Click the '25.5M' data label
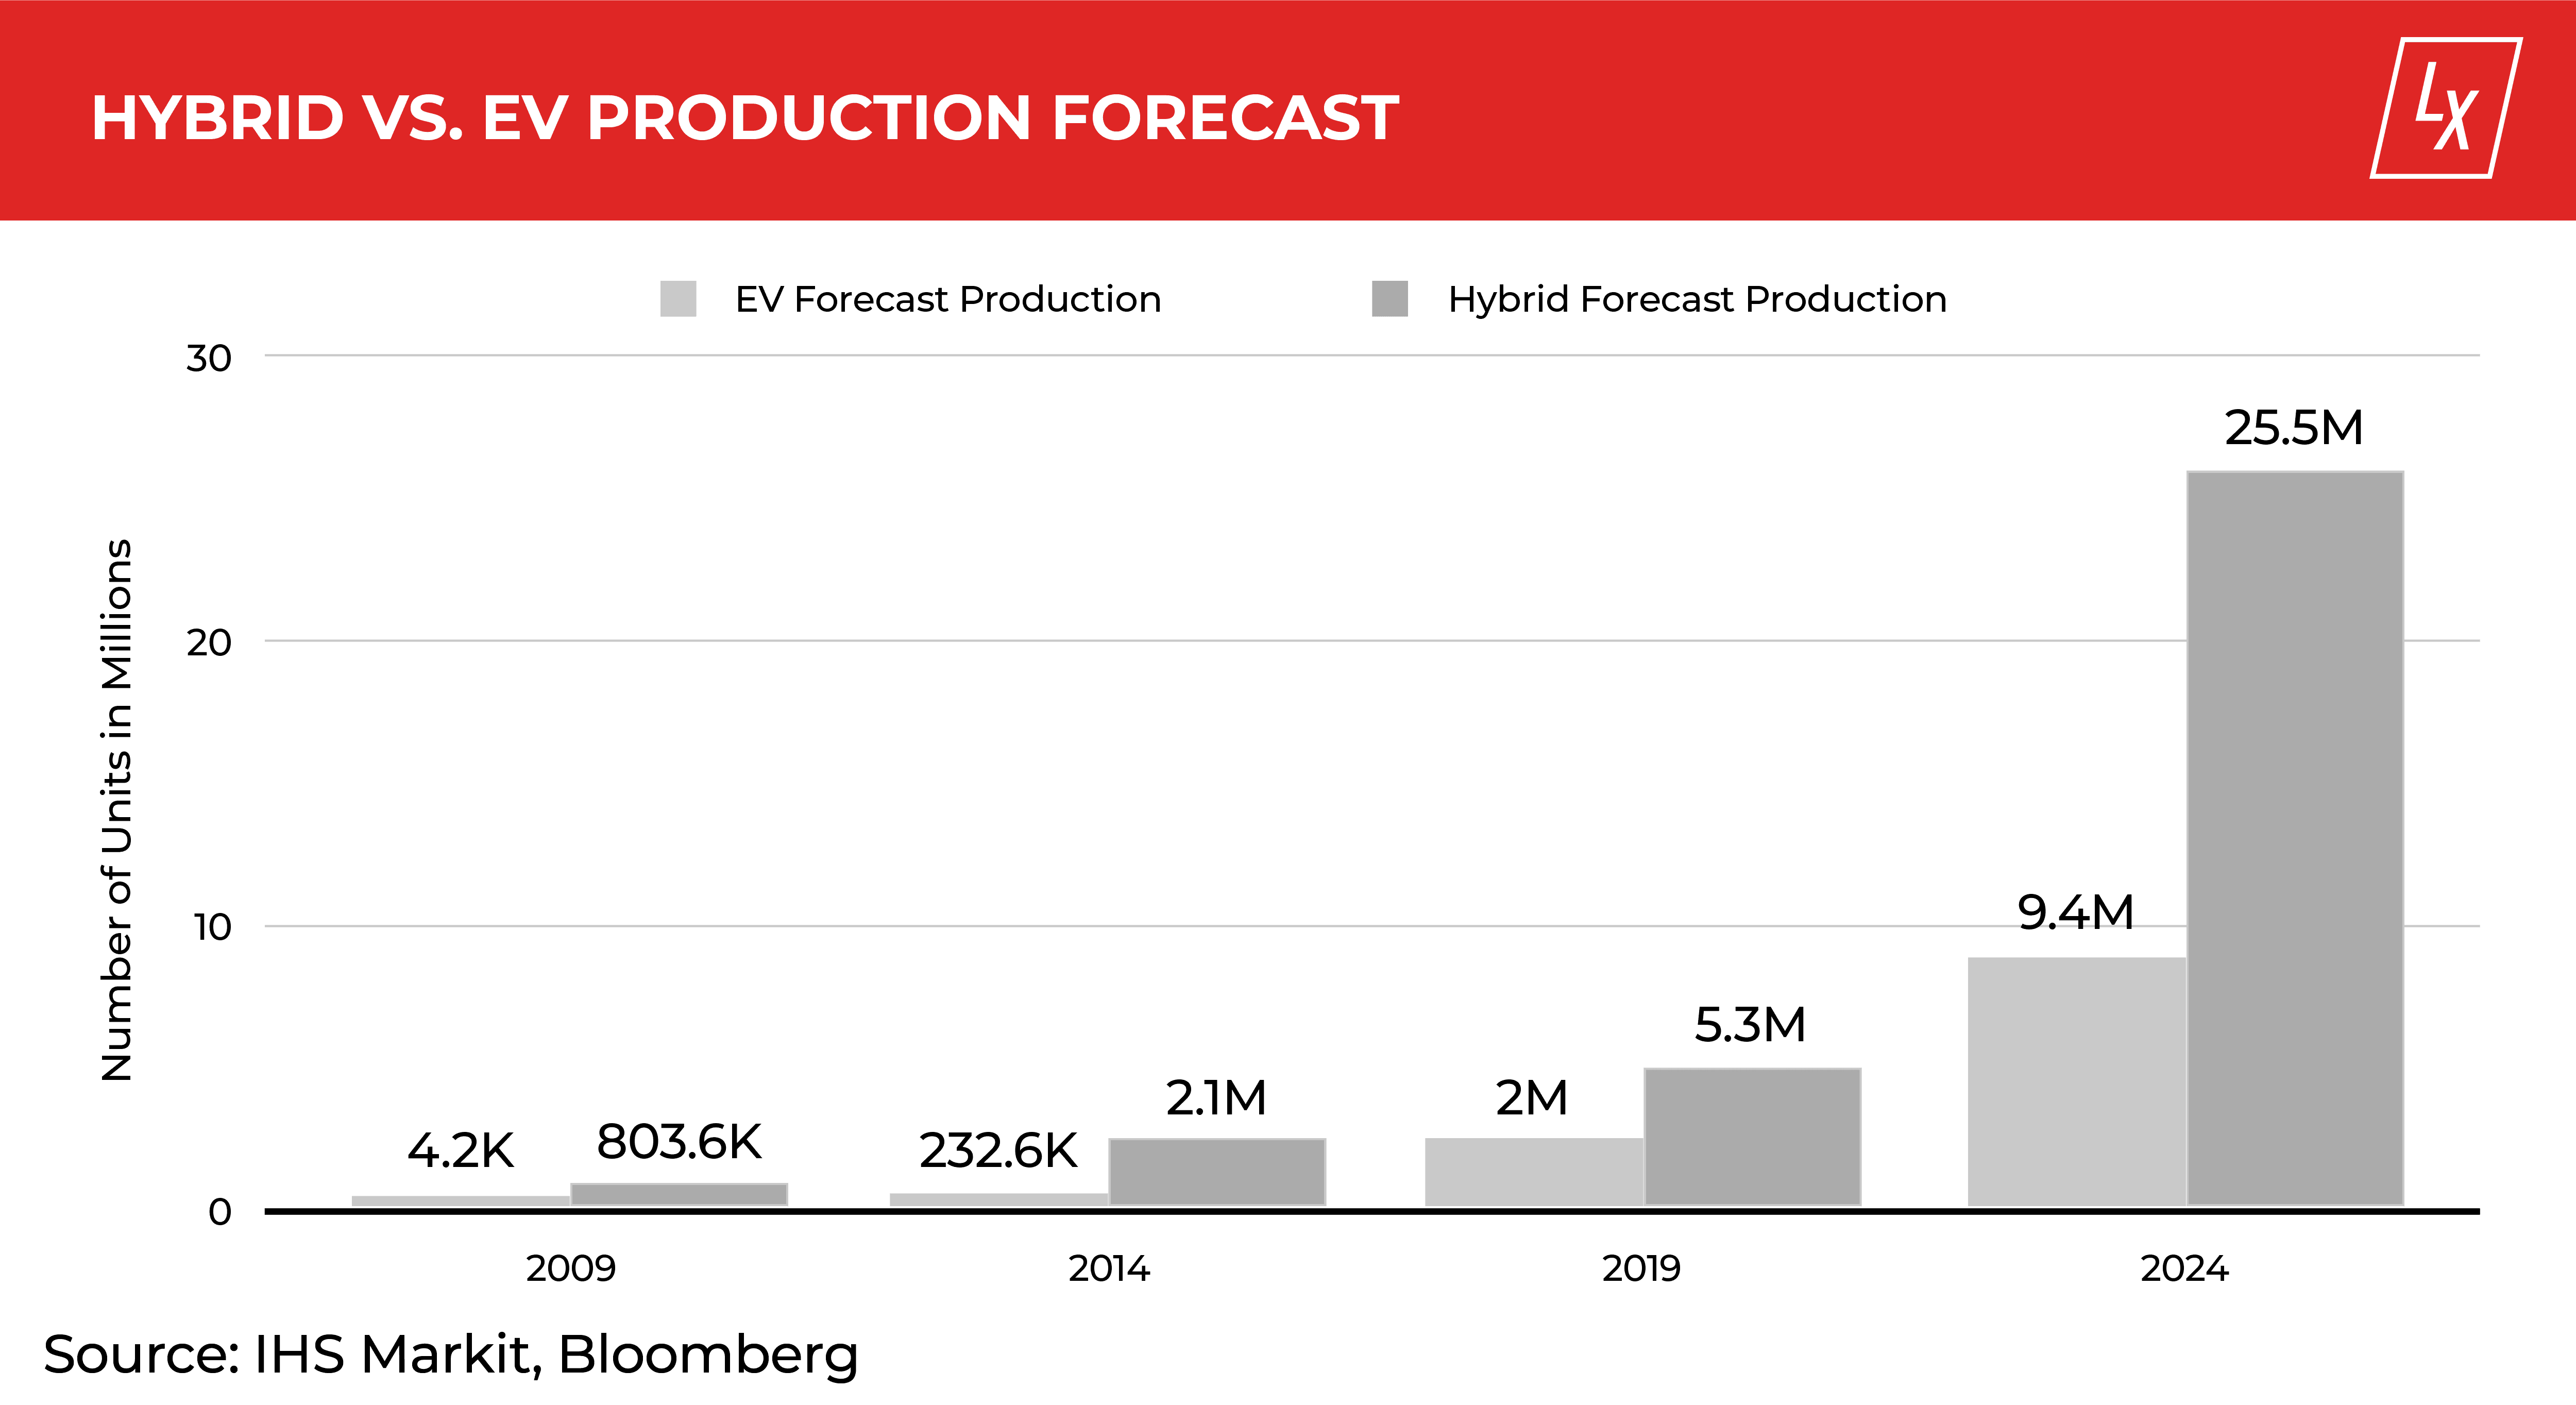Image resolution: width=2576 pixels, height=1405 pixels. [x=2294, y=428]
